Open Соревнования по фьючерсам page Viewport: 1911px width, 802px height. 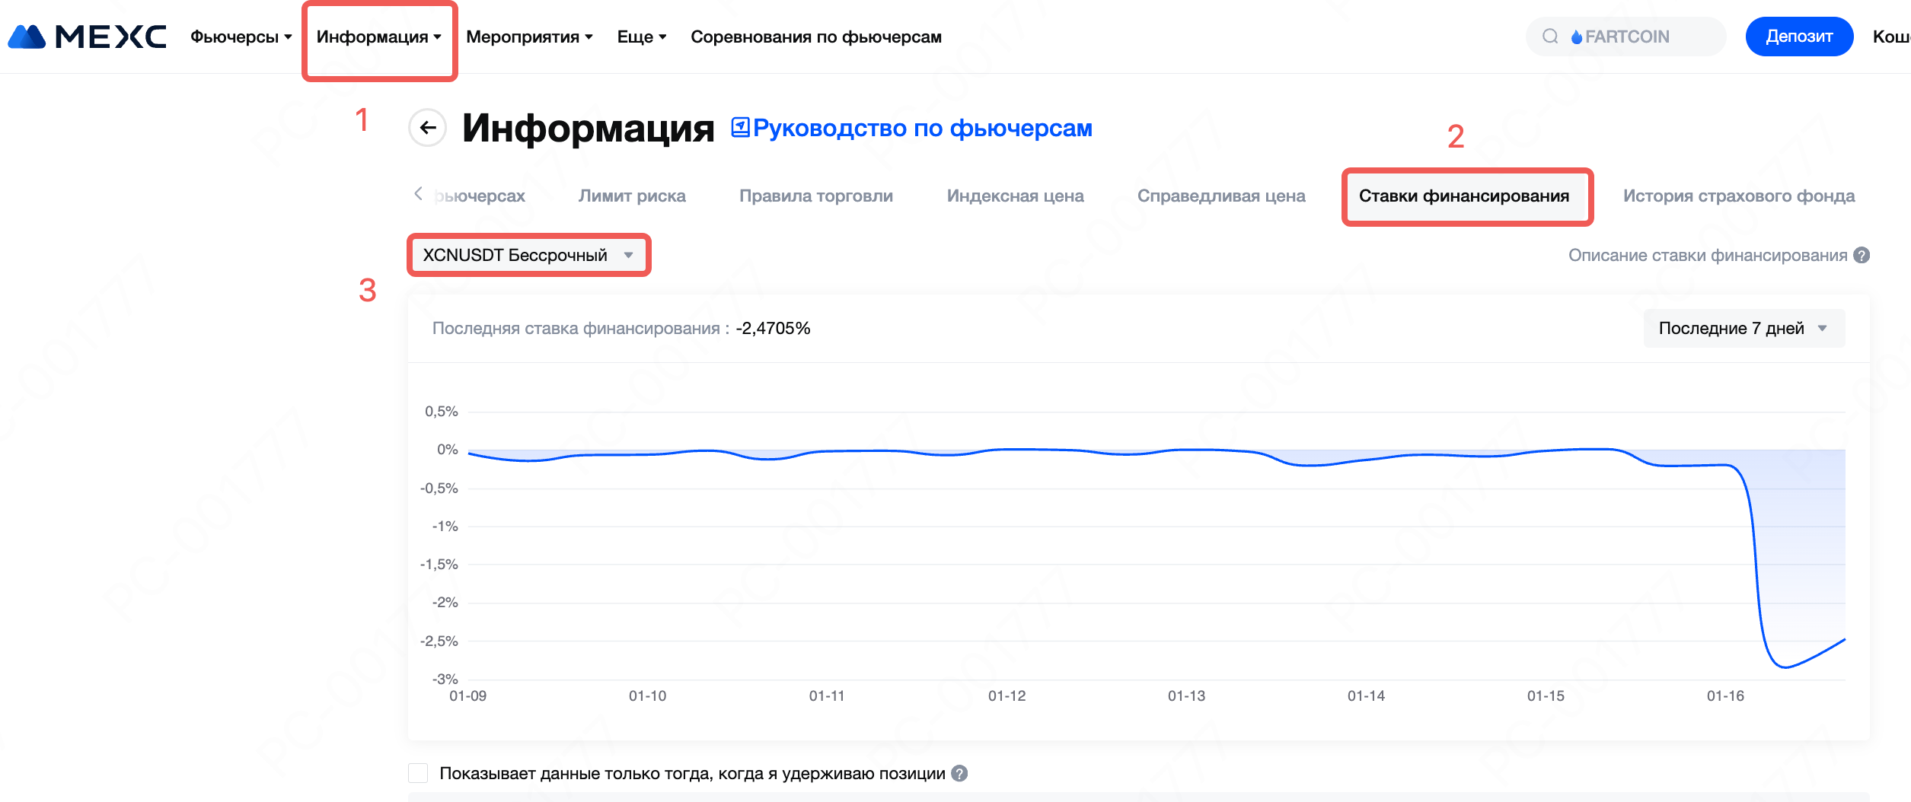tap(815, 37)
